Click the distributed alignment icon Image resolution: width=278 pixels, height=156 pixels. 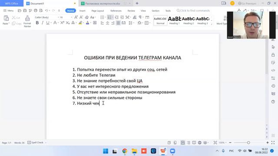[x=123, y=23]
